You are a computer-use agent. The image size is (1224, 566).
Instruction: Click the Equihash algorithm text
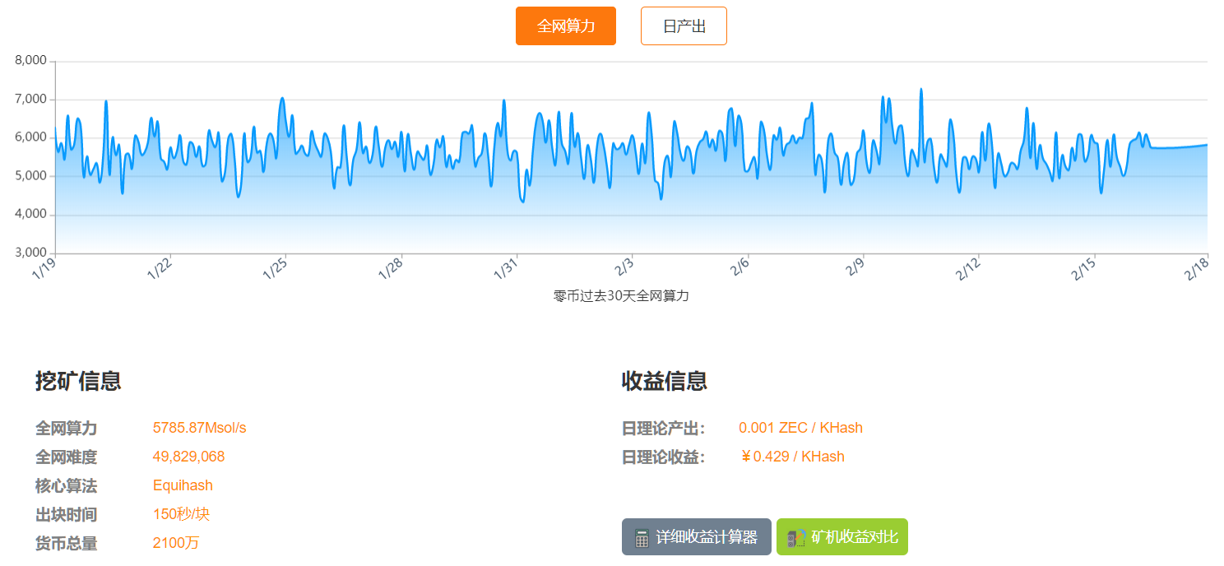point(183,485)
